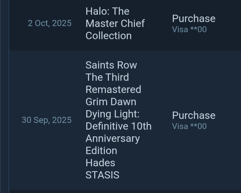This screenshot has height=193, width=241.
Task: Select the Purchase type for the Halo transaction
Action: coord(193,18)
